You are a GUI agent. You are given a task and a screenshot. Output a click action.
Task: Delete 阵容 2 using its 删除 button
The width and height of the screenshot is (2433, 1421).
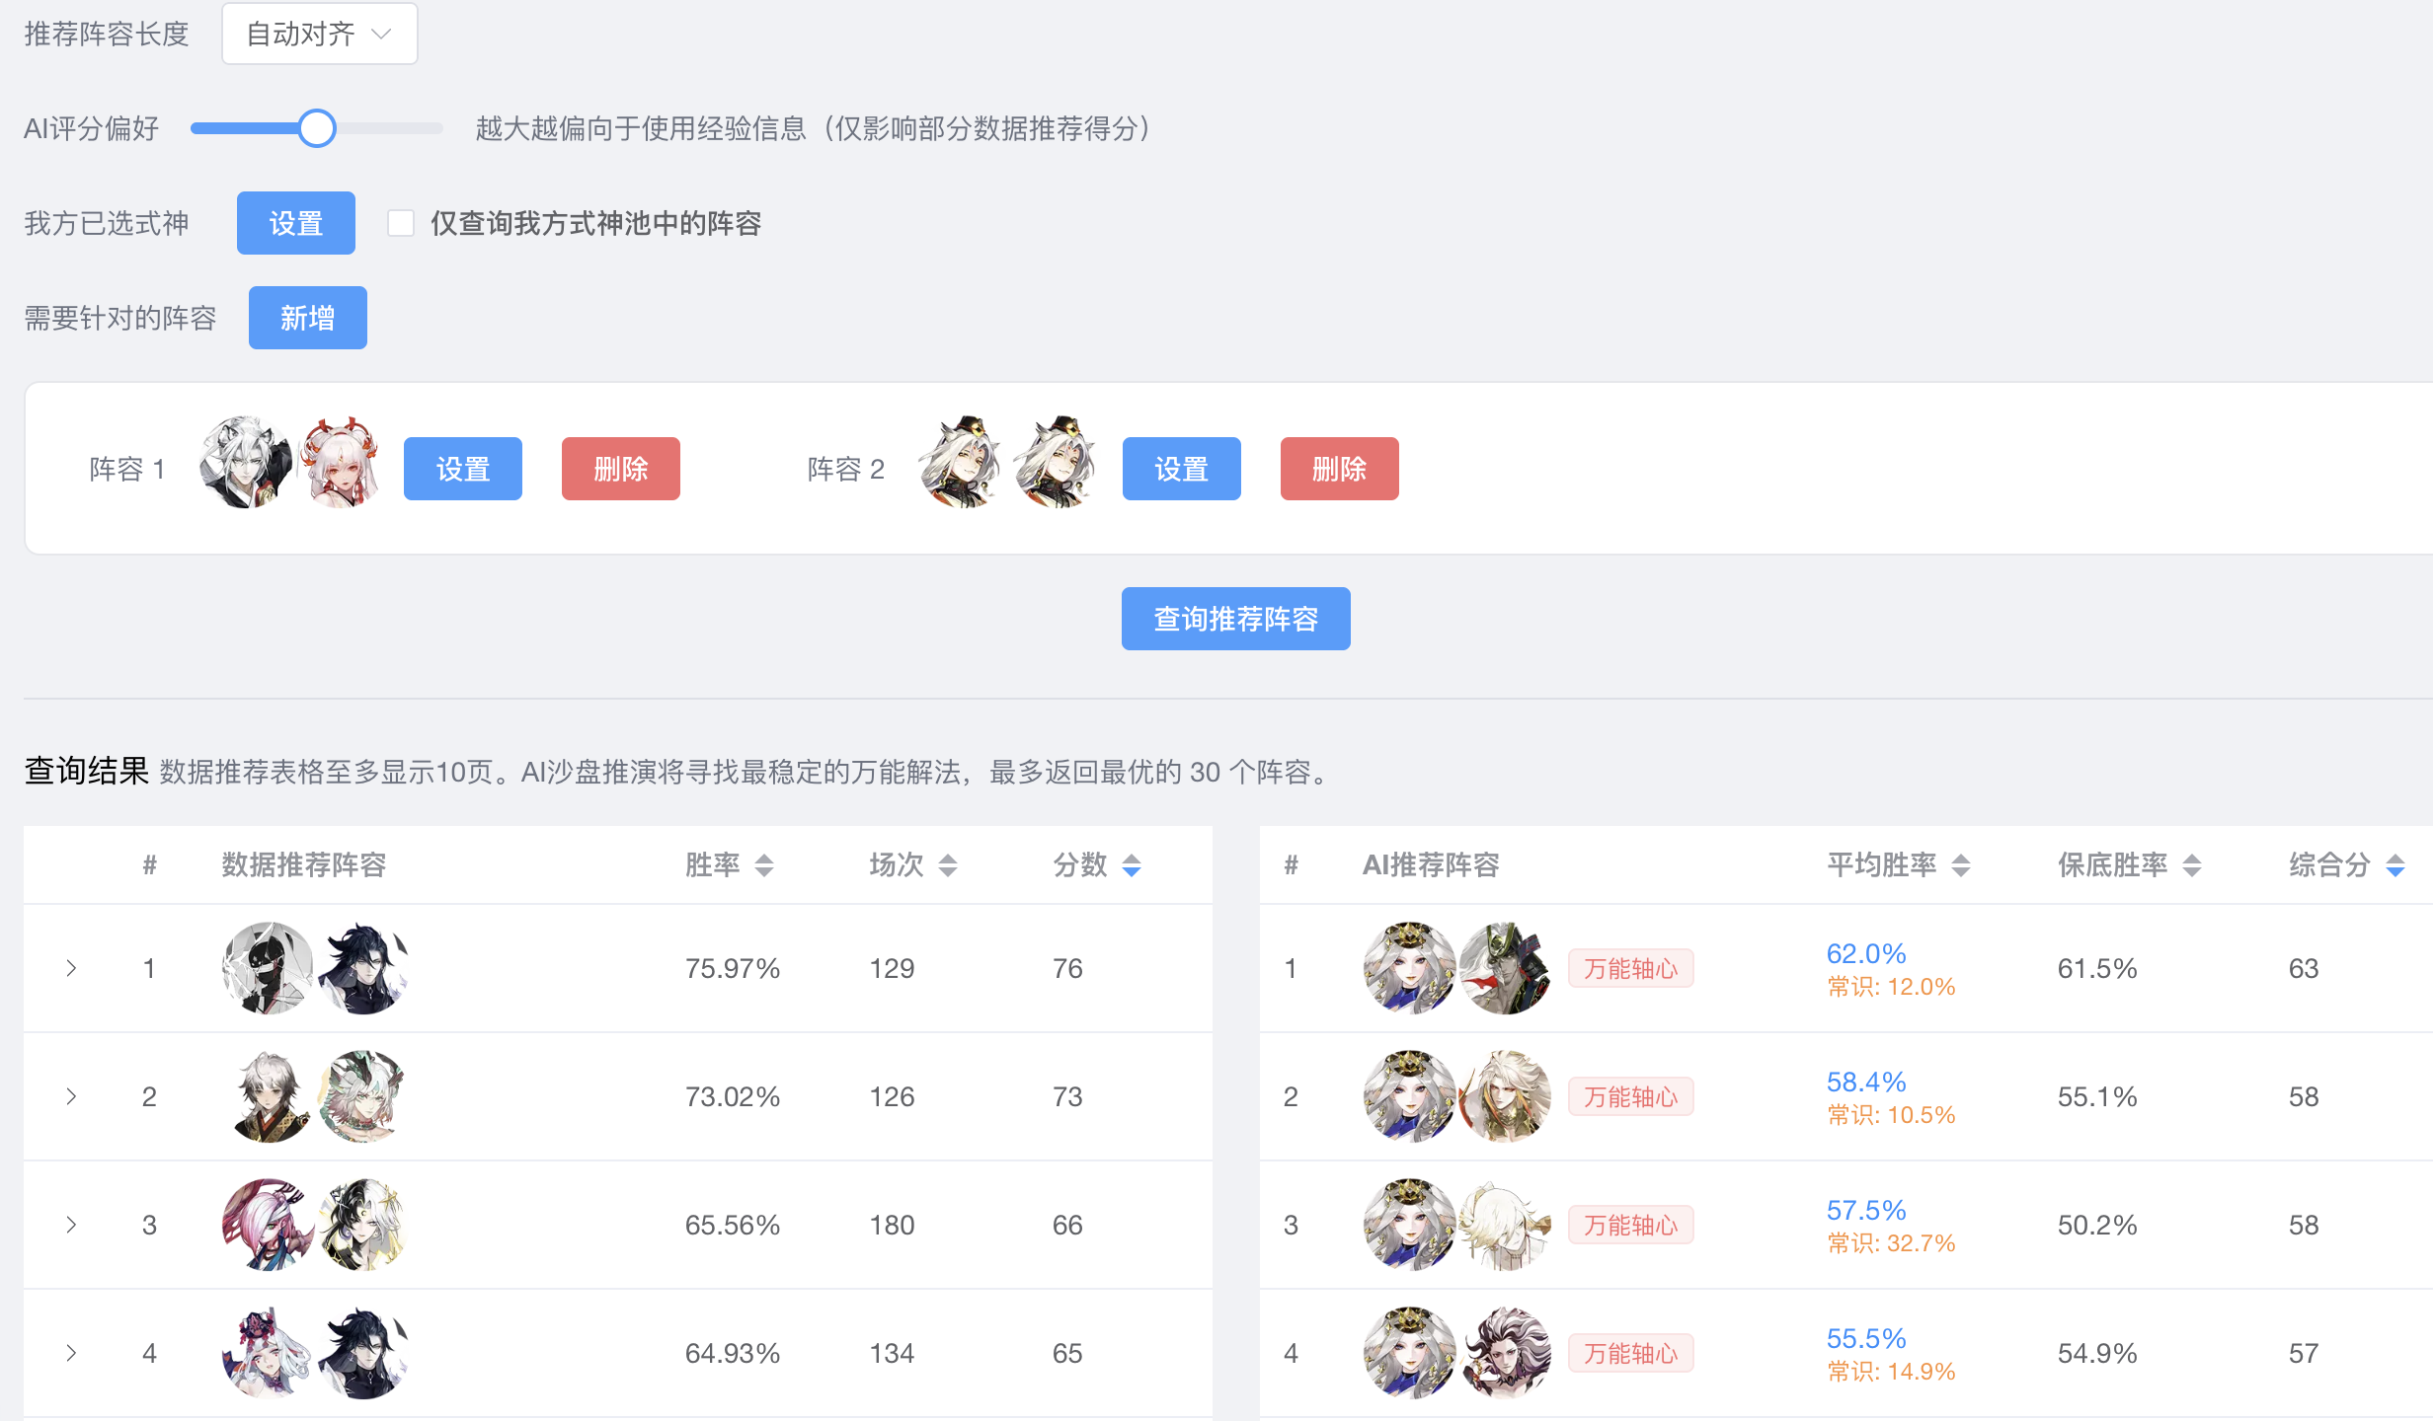(x=1339, y=469)
